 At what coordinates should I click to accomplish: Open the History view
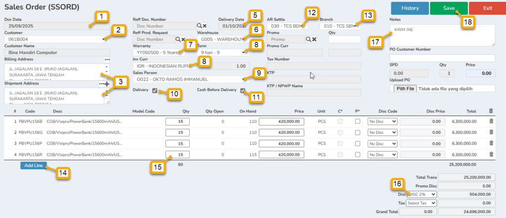click(x=410, y=8)
